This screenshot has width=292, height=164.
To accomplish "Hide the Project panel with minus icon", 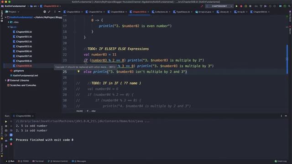I will [59, 12].
